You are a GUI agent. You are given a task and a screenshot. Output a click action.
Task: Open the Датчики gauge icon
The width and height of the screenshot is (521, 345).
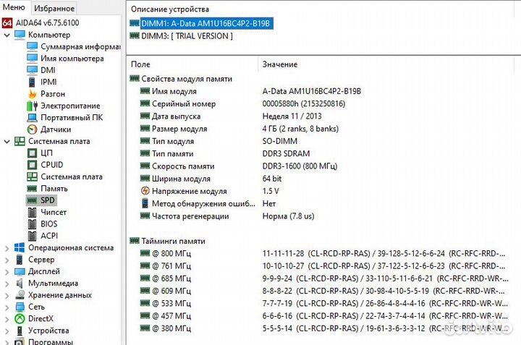click(x=32, y=129)
